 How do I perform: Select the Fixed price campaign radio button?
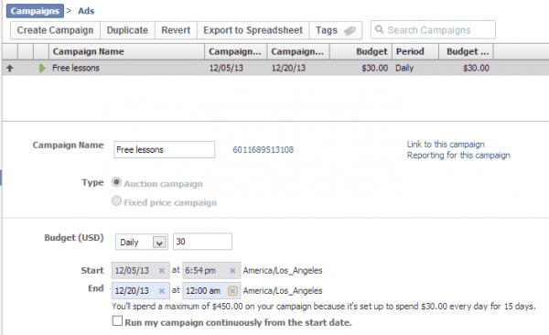[116, 200]
